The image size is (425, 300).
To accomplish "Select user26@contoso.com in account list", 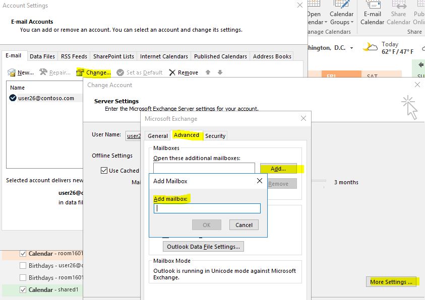I will (x=45, y=98).
